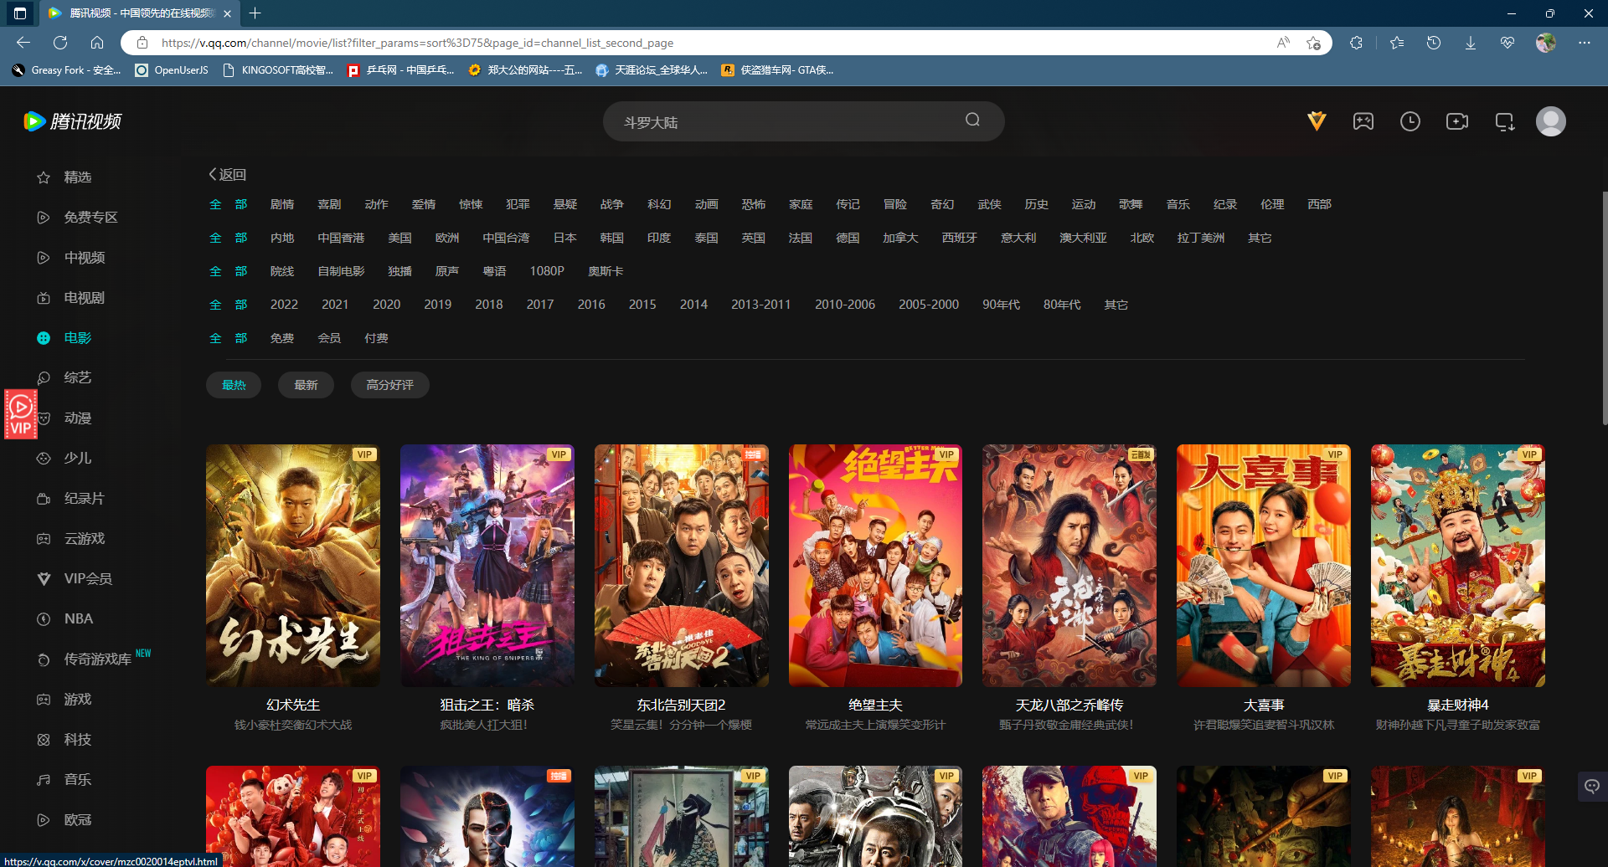Open the download client icon in header
The image size is (1608, 867).
(x=1505, y=122)
